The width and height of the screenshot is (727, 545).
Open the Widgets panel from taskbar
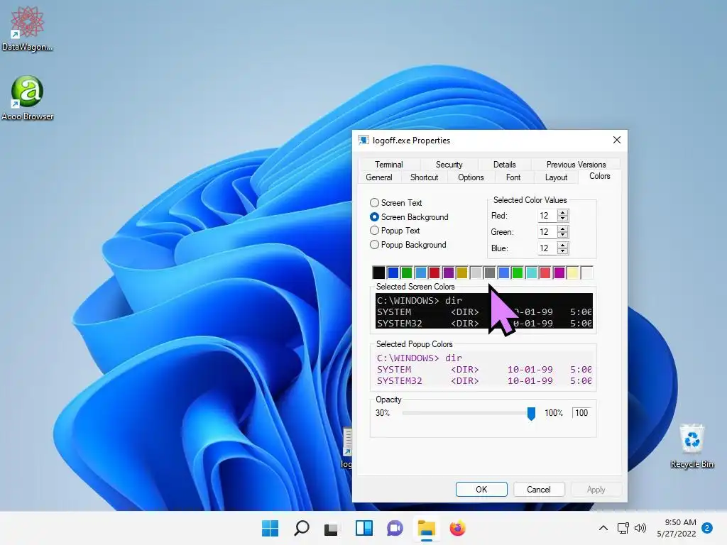(364, 528)
